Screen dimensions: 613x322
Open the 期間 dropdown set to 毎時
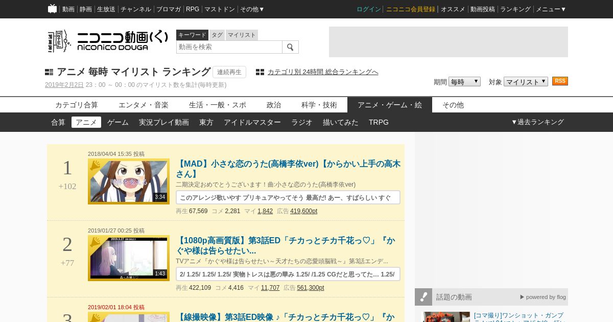[464, 82]
